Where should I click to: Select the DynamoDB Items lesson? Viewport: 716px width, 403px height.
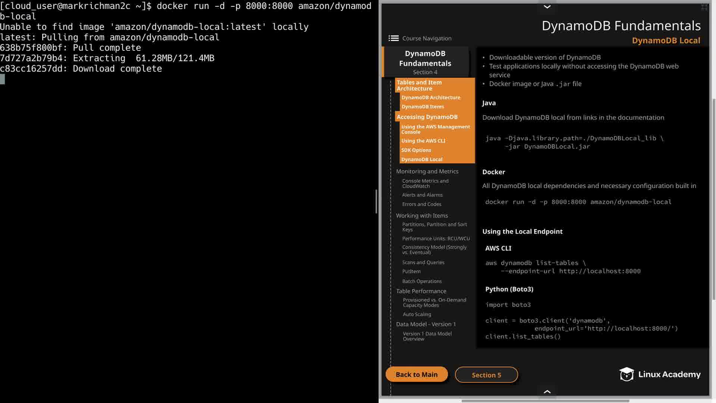point(423,107)
